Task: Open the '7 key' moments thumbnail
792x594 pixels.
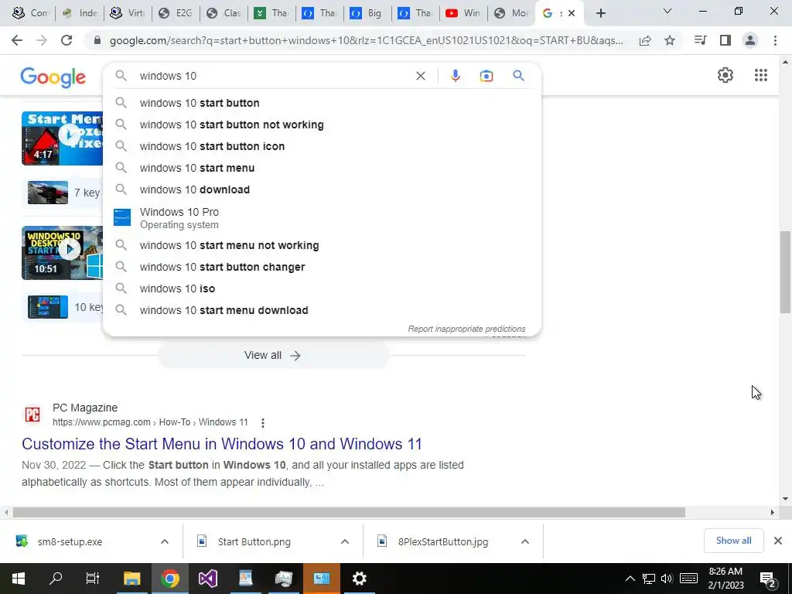Action: pyautogui.click(x=48, y=193)
